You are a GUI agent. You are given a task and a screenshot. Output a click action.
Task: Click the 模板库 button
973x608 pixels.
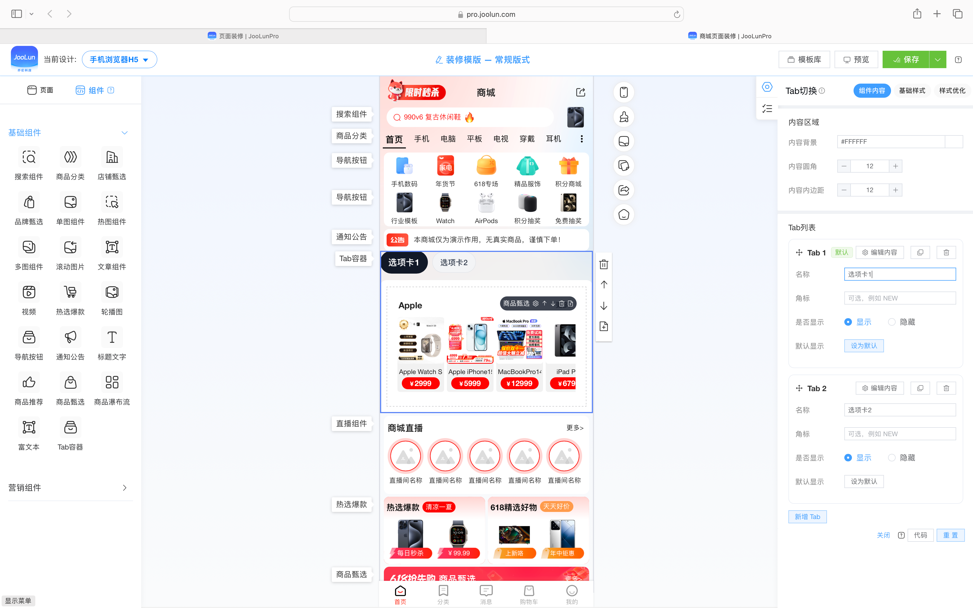[x=804, y=59]
